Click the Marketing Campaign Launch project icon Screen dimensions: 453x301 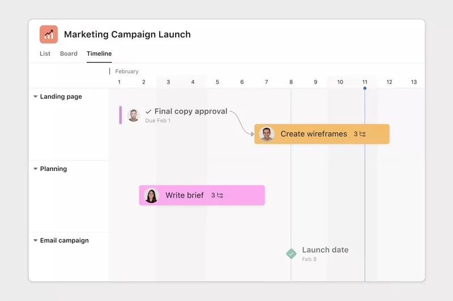(x=49, y=34)
